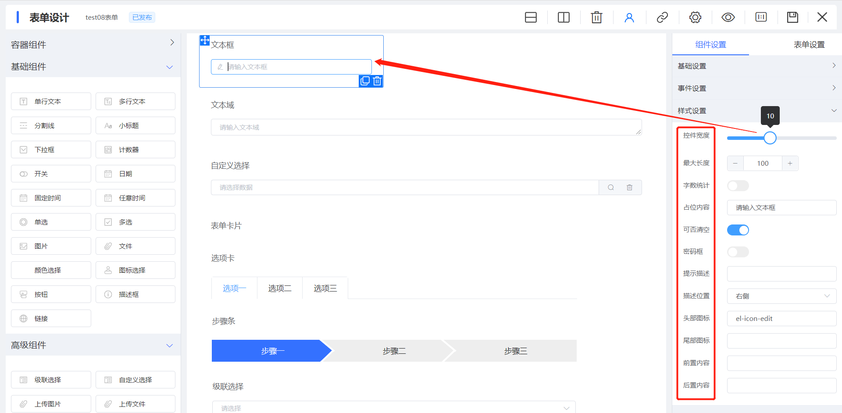Add 单选 component from palette

tap(51, 222)
